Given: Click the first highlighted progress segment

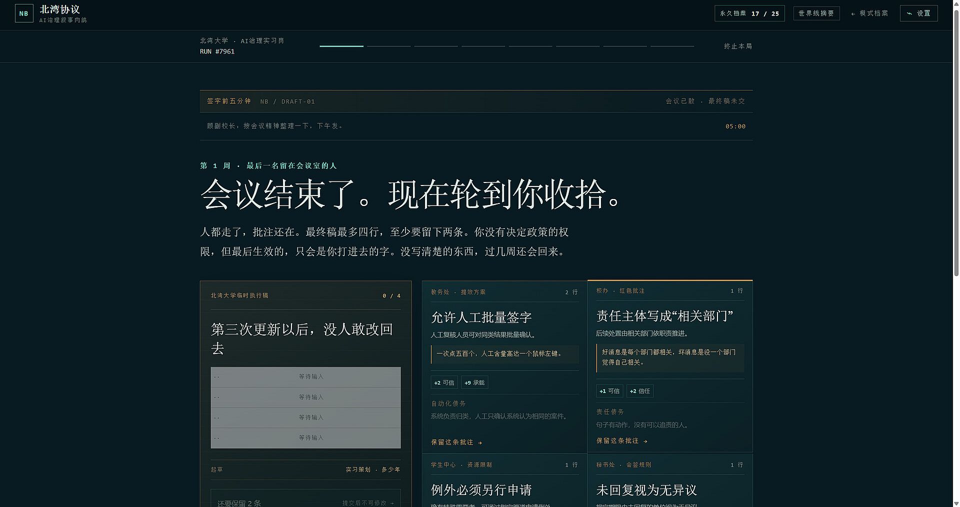Looking at the screenshot, I should [x=341, y=46].
